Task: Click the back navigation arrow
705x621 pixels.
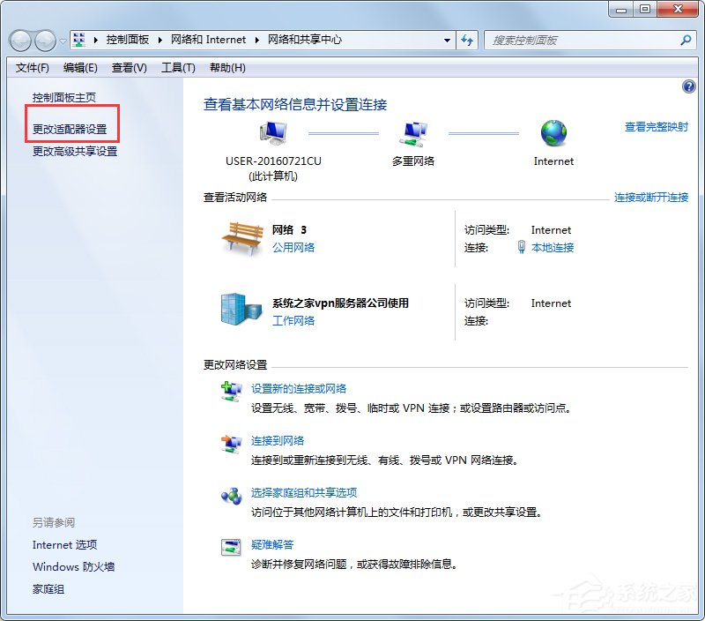Action: [19, 40]
